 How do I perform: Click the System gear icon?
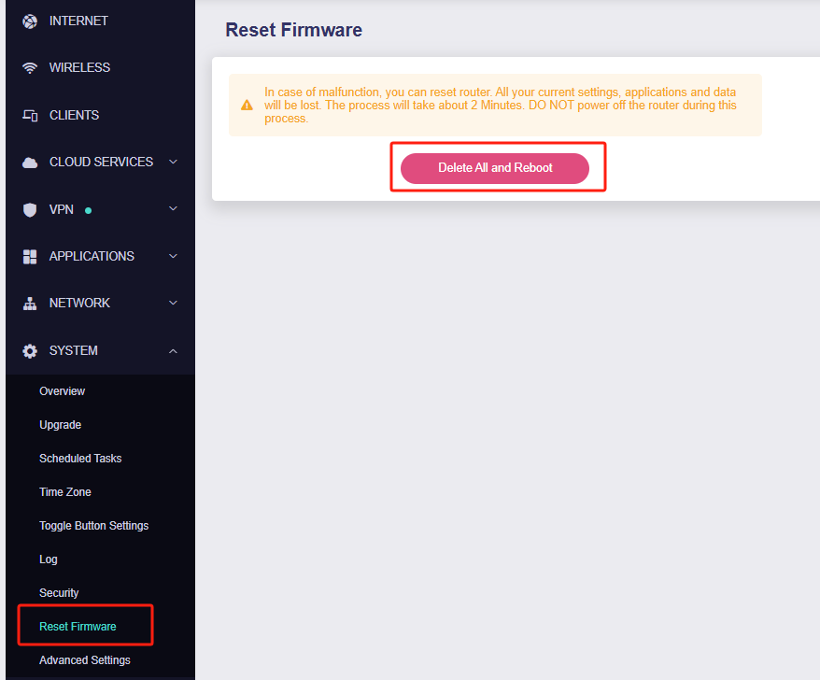[x=30, y=351]
